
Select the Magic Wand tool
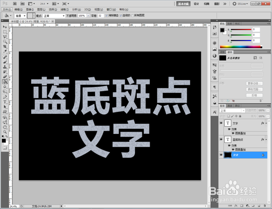(5, 42)
